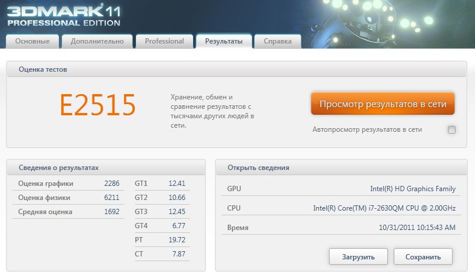
Task: Click the Открыть сведения header
Action: (341, 168)
